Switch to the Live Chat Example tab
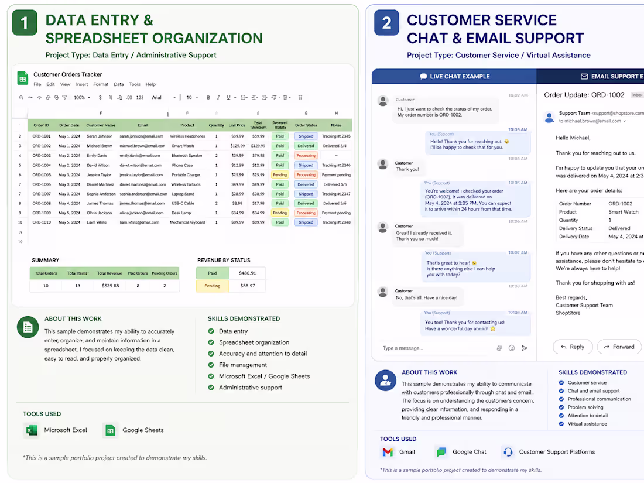This screenshot has width=644, height=483. (x=454, y=76)
